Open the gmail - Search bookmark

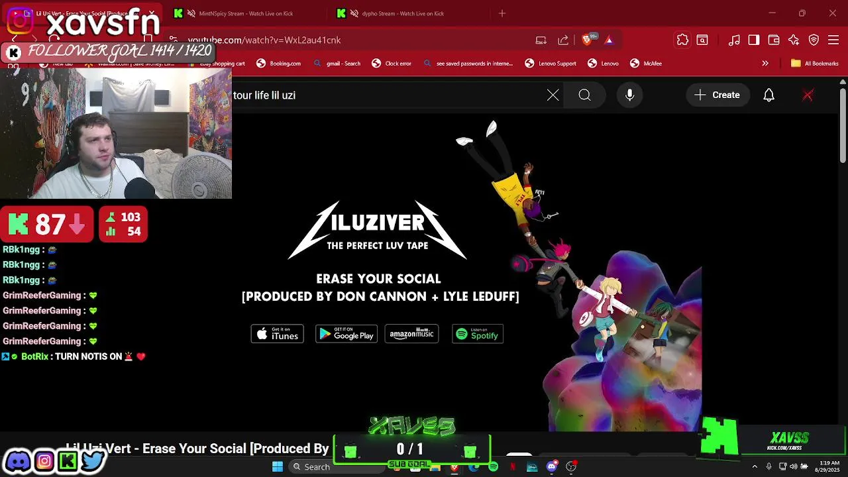click(337, 64)
